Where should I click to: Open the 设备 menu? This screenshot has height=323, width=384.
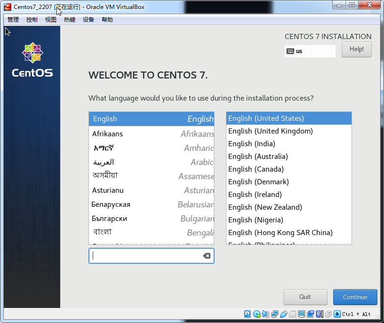click(88, 20)
